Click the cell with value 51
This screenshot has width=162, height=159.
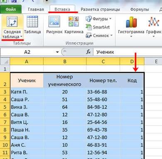pos(65,99)
